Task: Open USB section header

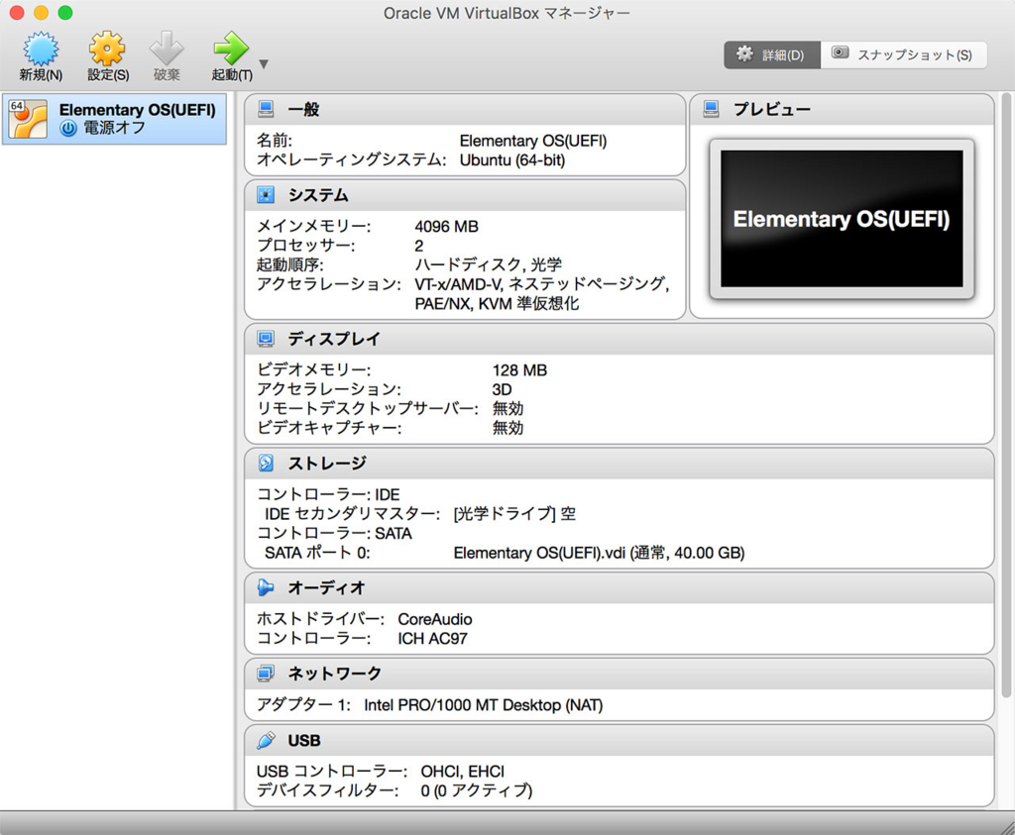Action: (619, 741)
